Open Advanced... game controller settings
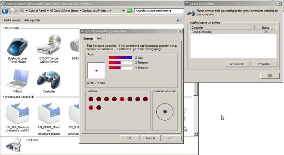The width and height of the screenshot is (284, 155). pos(237,64)
